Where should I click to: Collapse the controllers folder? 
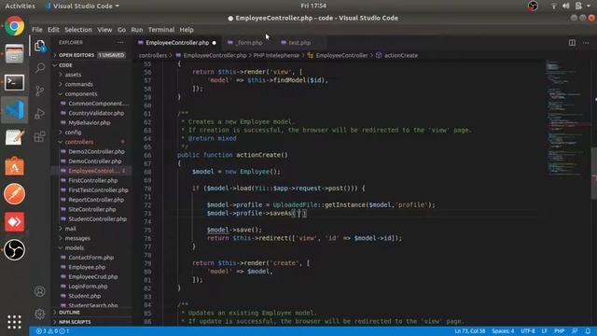click(x=91, y=142)
